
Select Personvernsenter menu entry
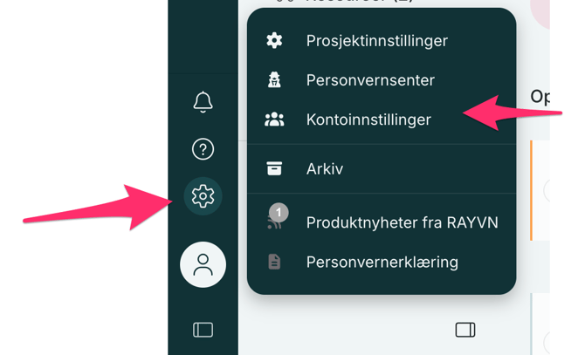(370, 80)
